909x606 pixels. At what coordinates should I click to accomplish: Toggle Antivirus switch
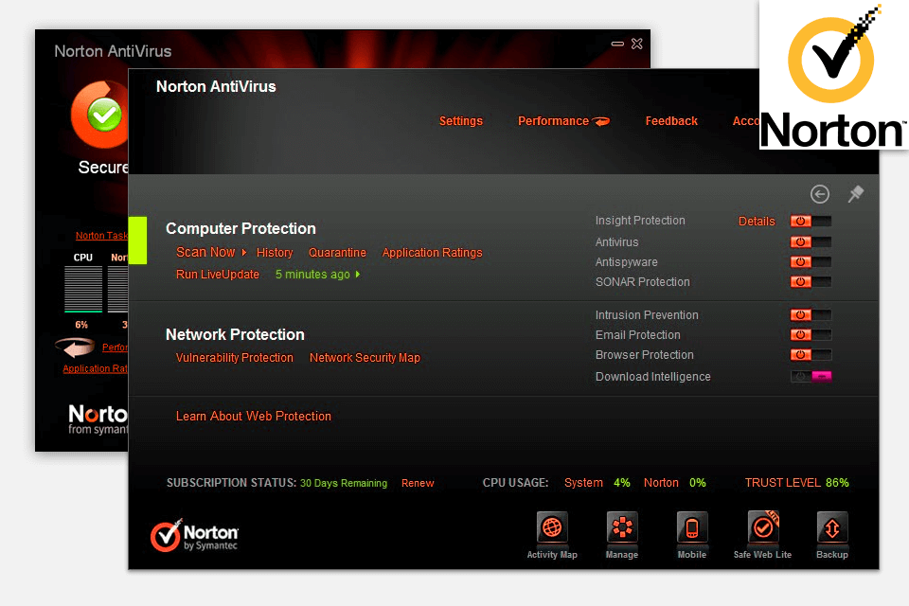811,241
